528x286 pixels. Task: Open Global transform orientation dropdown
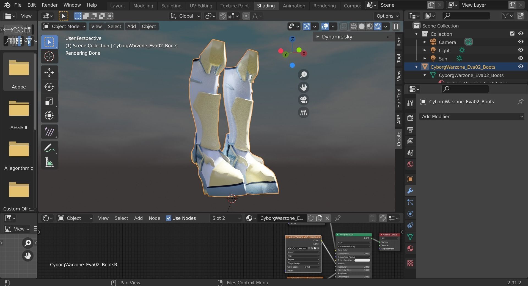tap(185, 16)
